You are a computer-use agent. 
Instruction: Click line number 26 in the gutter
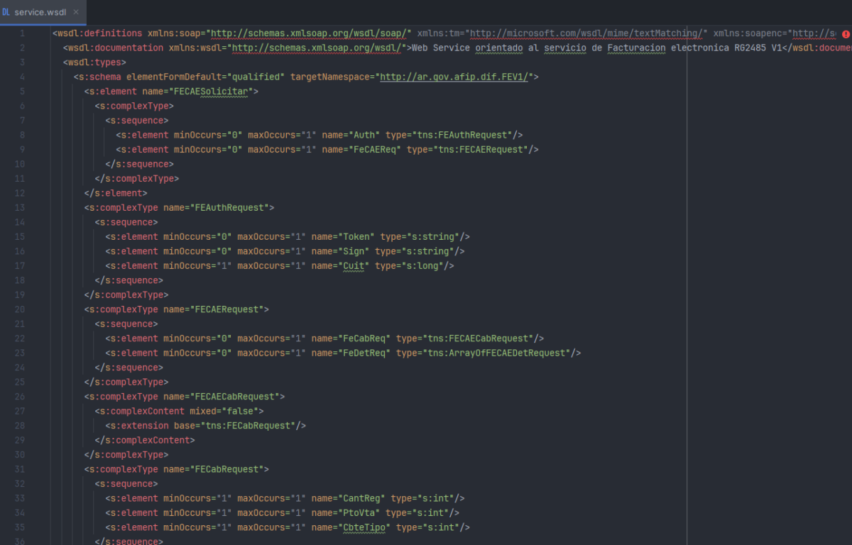[x=20, y=397]
